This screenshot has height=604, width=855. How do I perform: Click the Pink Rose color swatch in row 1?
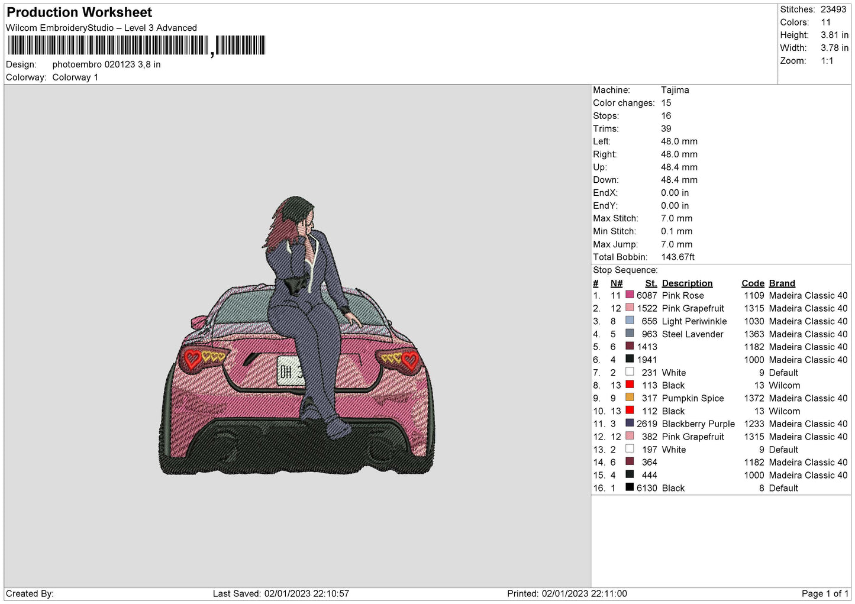pos(630,295)
